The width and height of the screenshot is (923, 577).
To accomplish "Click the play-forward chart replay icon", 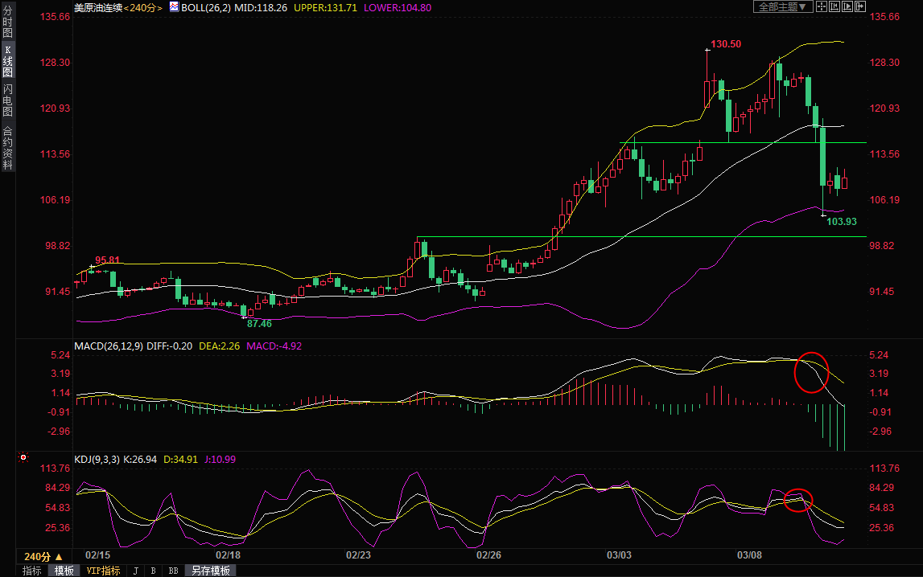I will 847,6.
